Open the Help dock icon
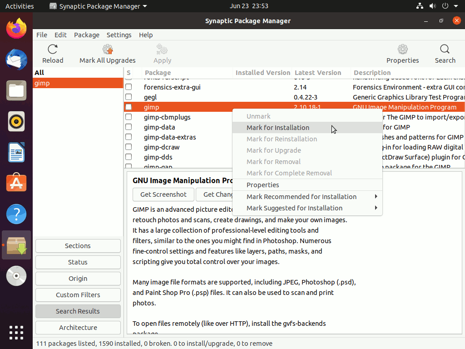Screen dimensions: 465x349 coord(16,214)
